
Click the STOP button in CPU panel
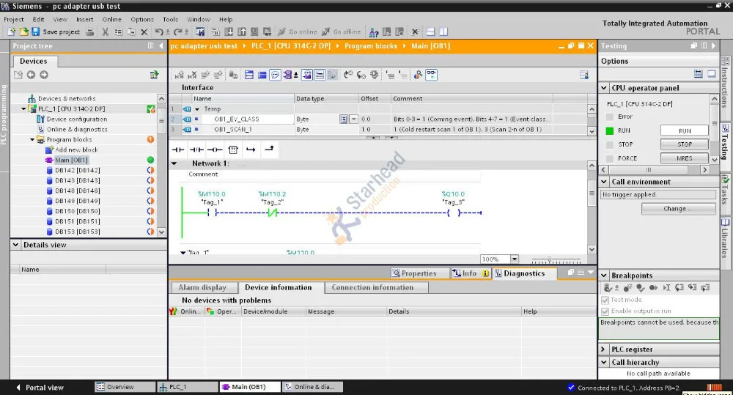point(685,144)
